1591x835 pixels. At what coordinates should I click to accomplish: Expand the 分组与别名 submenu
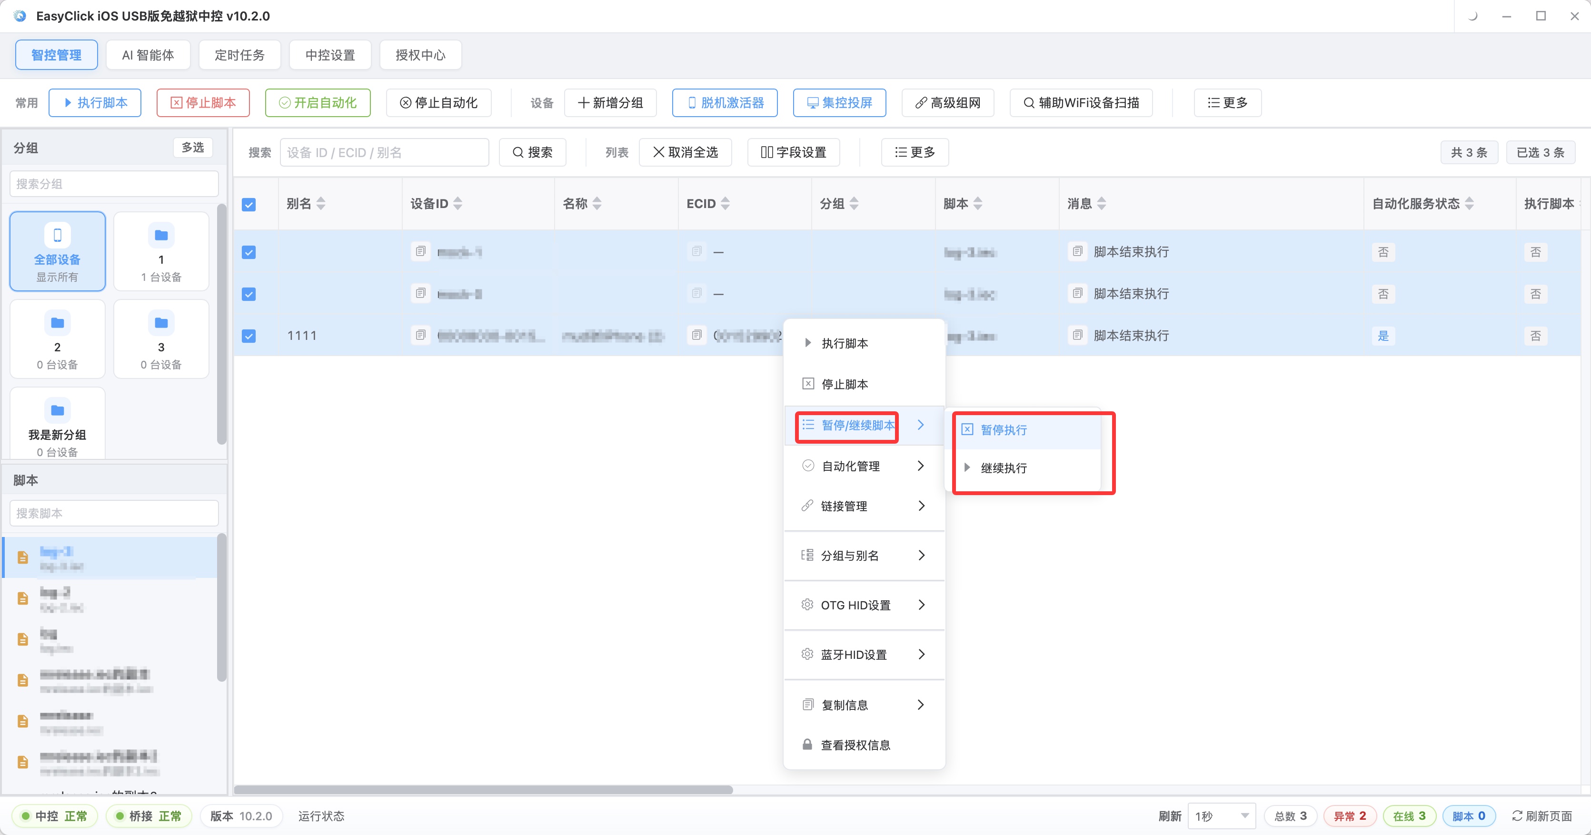864,555
